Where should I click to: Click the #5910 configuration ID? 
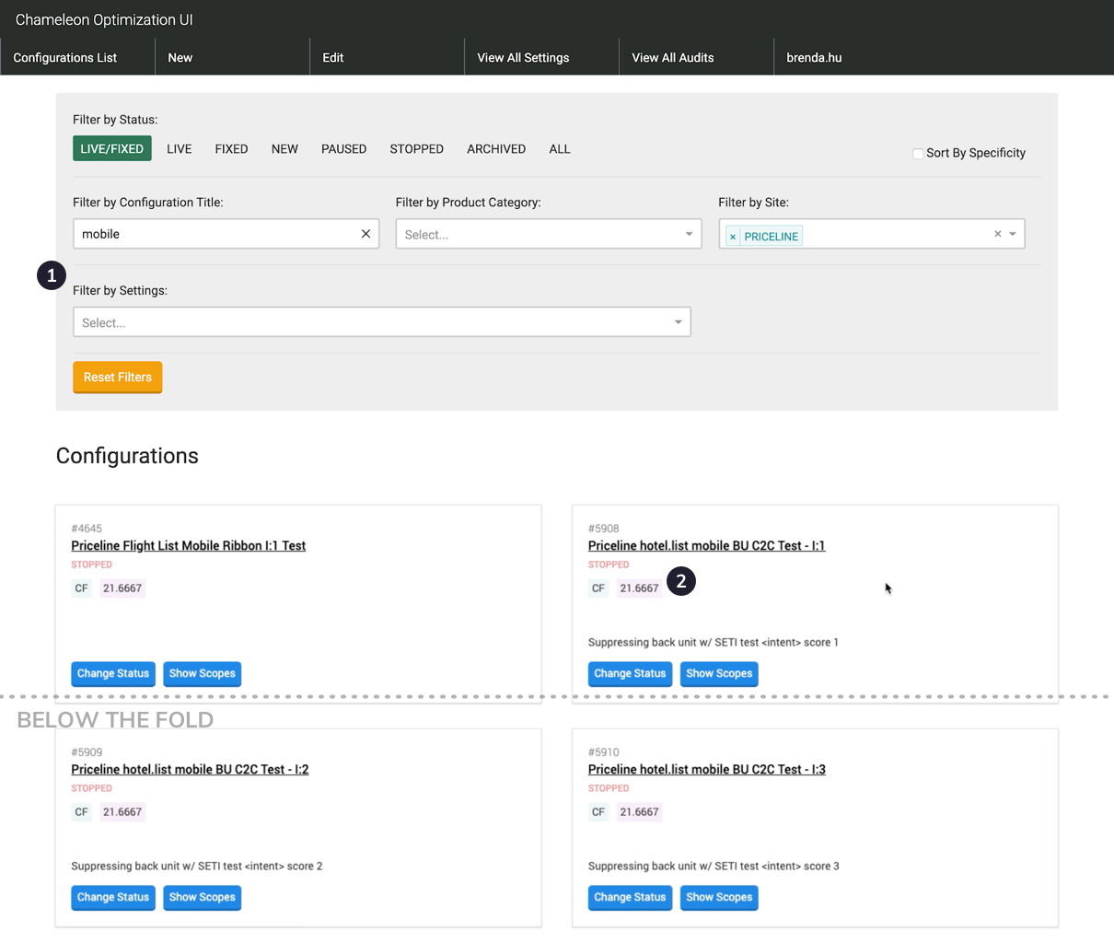(604, 752)
